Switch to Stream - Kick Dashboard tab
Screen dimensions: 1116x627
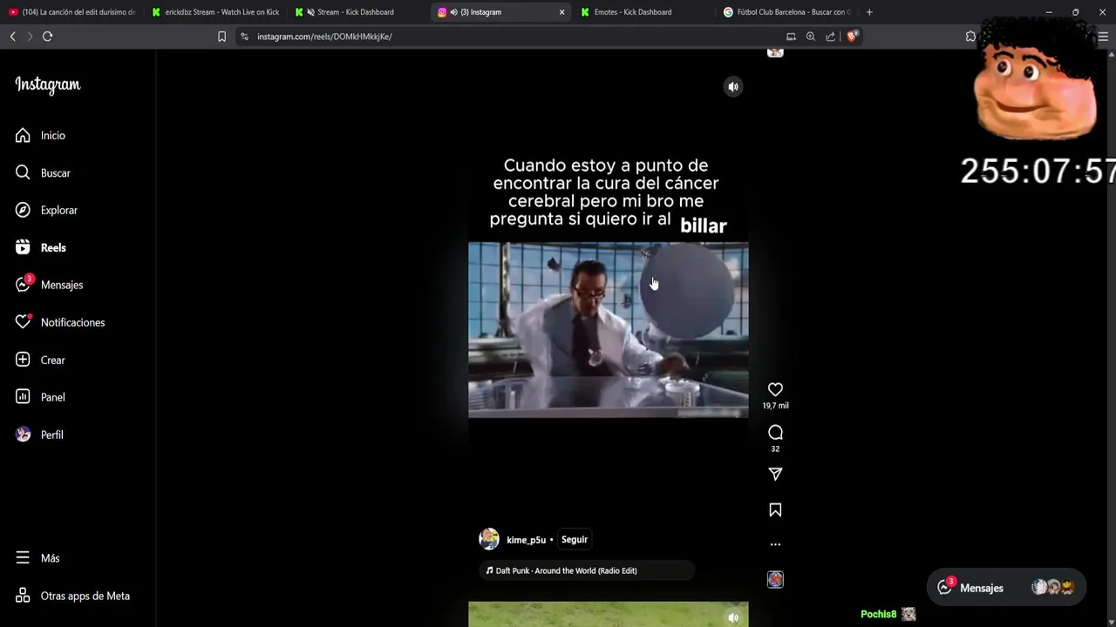point(357,12)
